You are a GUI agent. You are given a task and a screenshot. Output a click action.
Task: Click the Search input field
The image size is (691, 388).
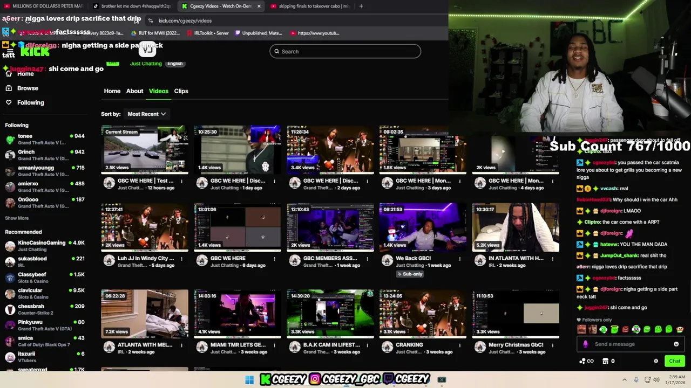[x=345, y=51]
